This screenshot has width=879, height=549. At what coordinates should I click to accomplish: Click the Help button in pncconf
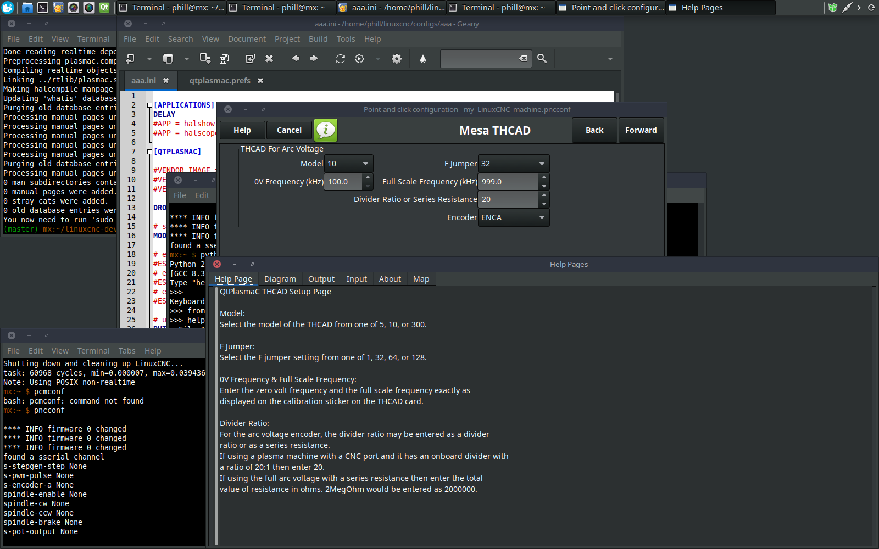click(242, 130)
